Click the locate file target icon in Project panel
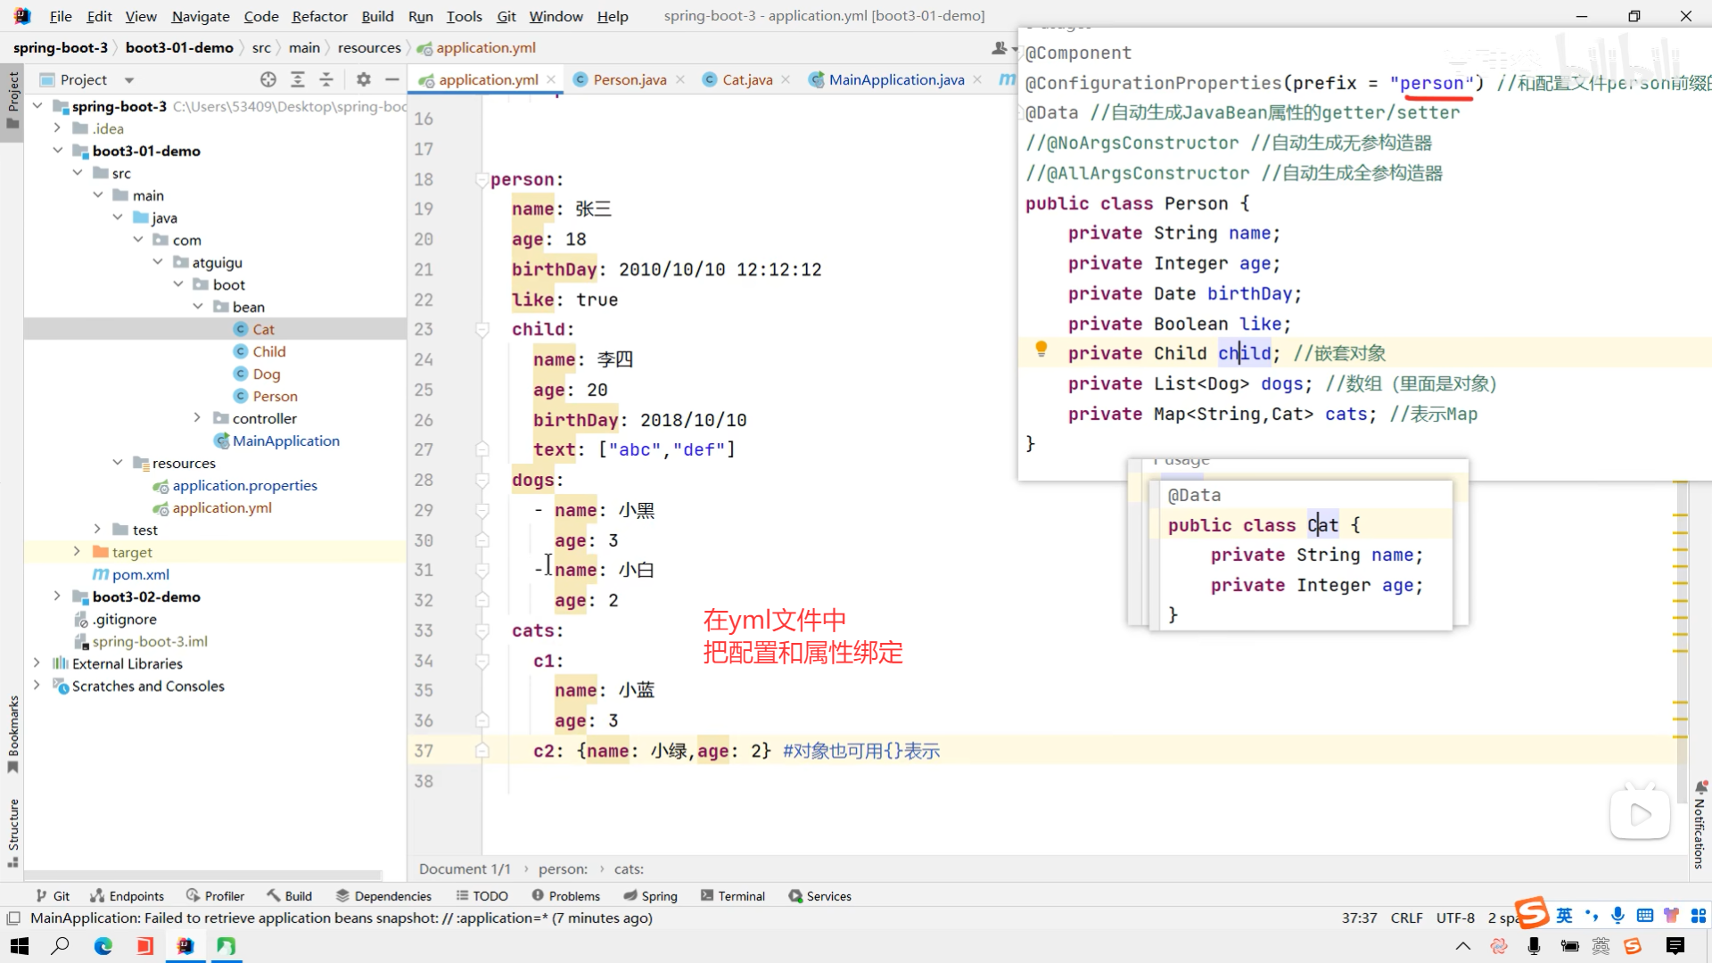 268,79
